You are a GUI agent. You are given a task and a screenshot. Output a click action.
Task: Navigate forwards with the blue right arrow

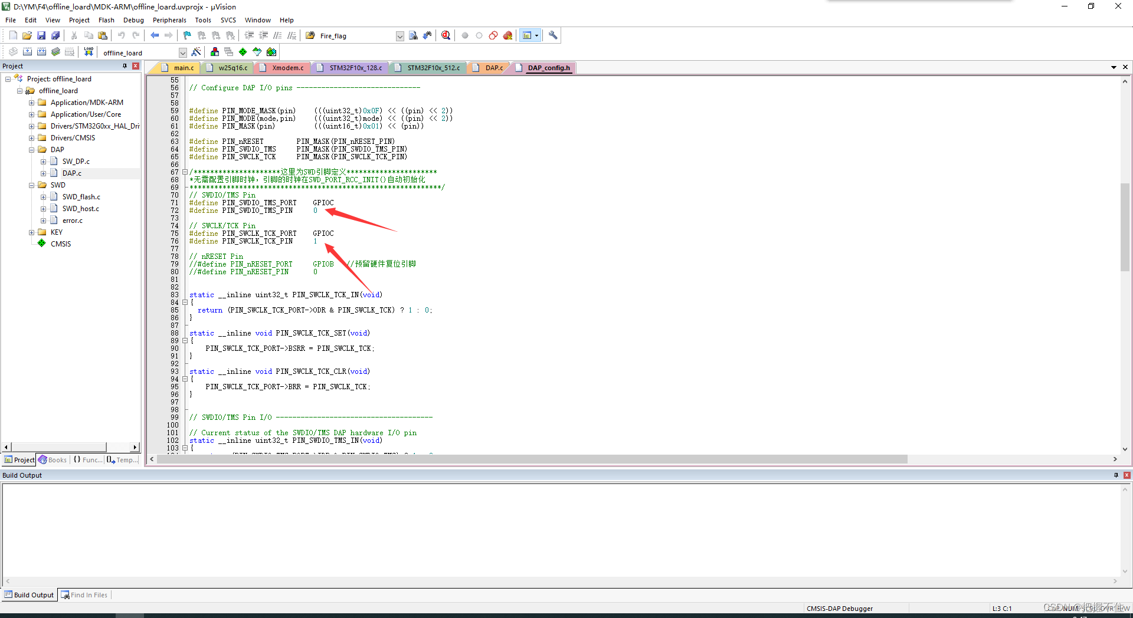(x=169, y=35)
